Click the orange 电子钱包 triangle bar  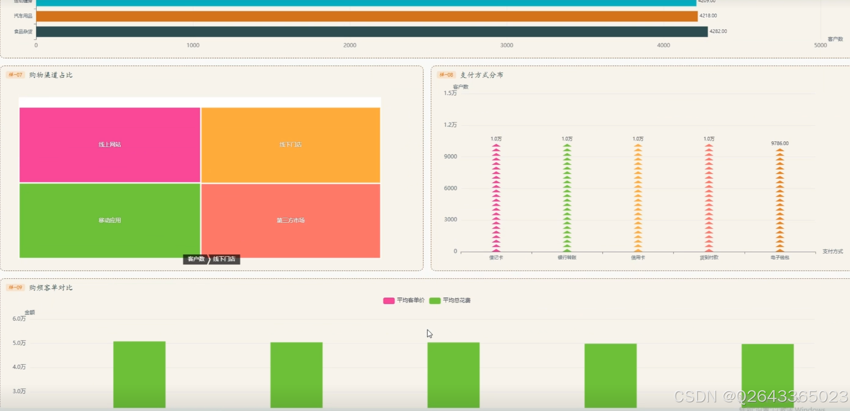780,200
